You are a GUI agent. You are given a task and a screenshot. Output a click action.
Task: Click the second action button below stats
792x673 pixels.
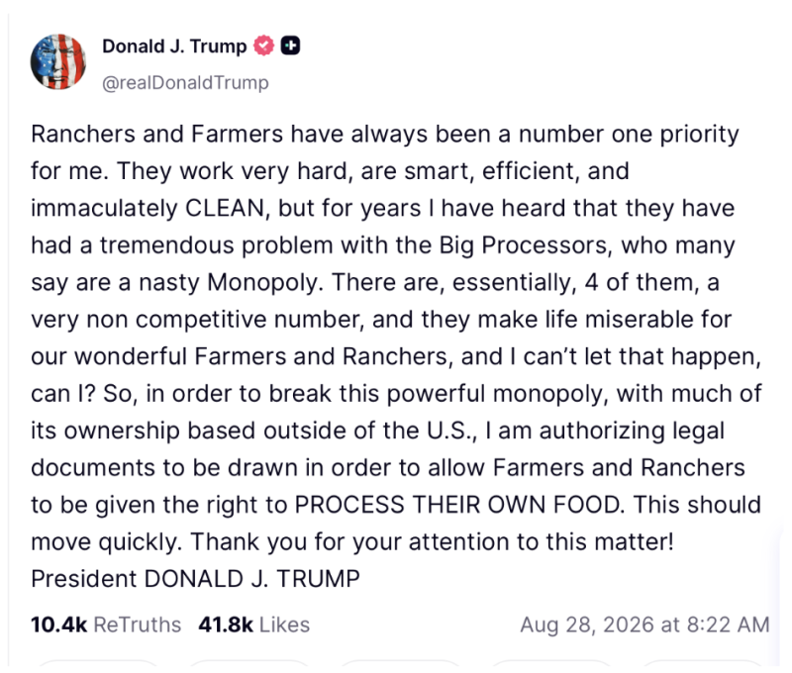(248, 666)
